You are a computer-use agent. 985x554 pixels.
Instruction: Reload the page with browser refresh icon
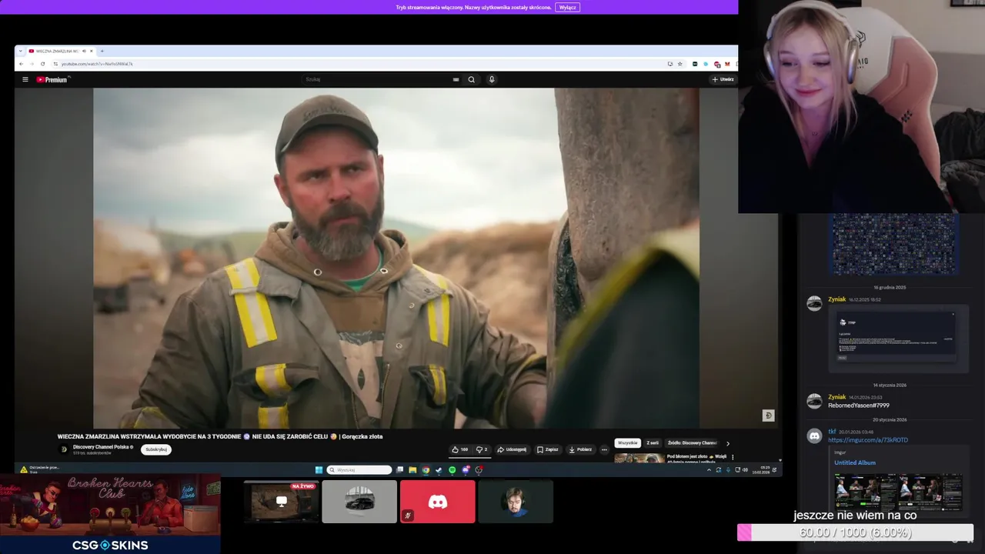42,64
